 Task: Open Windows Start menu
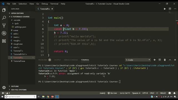click(2, 97)
